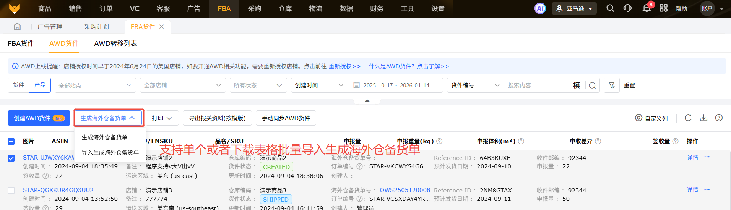Open the 全部店铺 dropdown
Screen dimensions: 731x210
click(183, 85)
